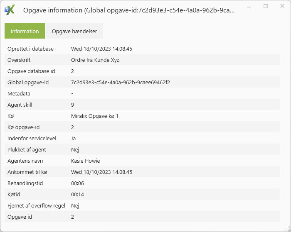Click the Fjernet af overflow regel row label

pyautogui.click(x=36, y=206)
